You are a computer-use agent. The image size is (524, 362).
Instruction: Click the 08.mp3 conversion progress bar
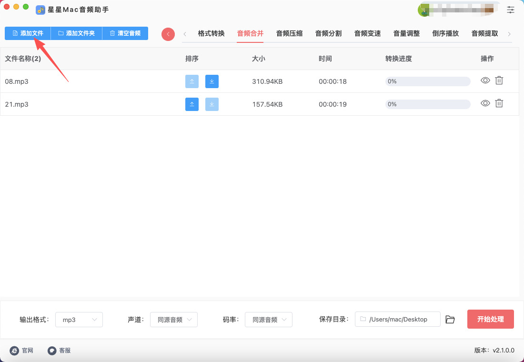coord(428,81)
